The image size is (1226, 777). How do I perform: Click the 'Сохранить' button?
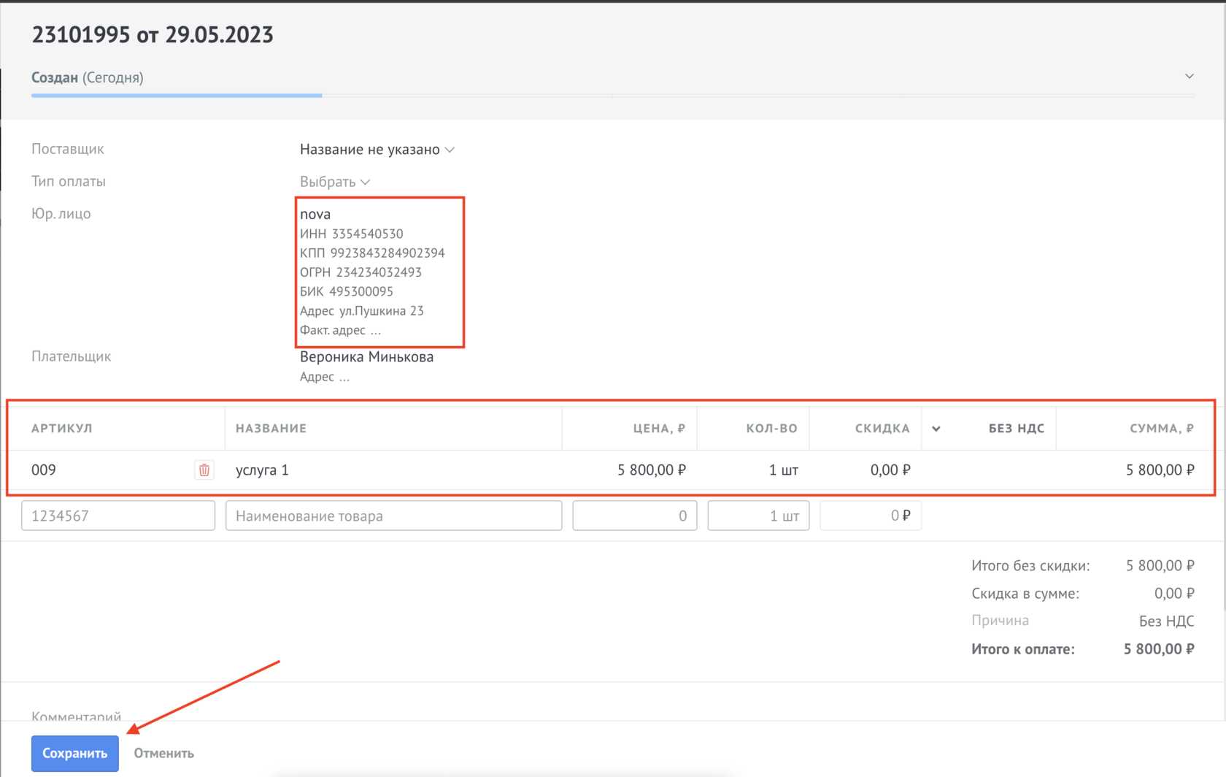coord(74,753)
